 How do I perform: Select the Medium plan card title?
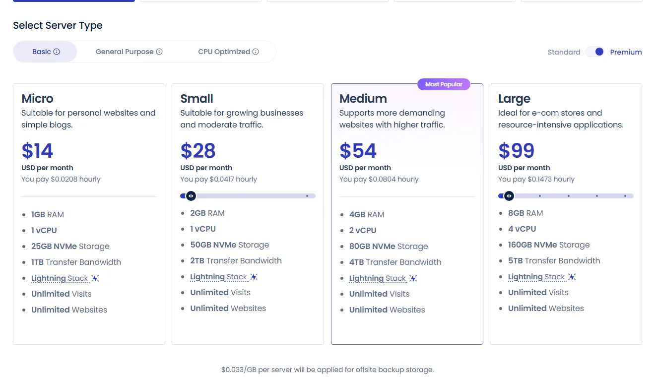[x=363, y=98]
